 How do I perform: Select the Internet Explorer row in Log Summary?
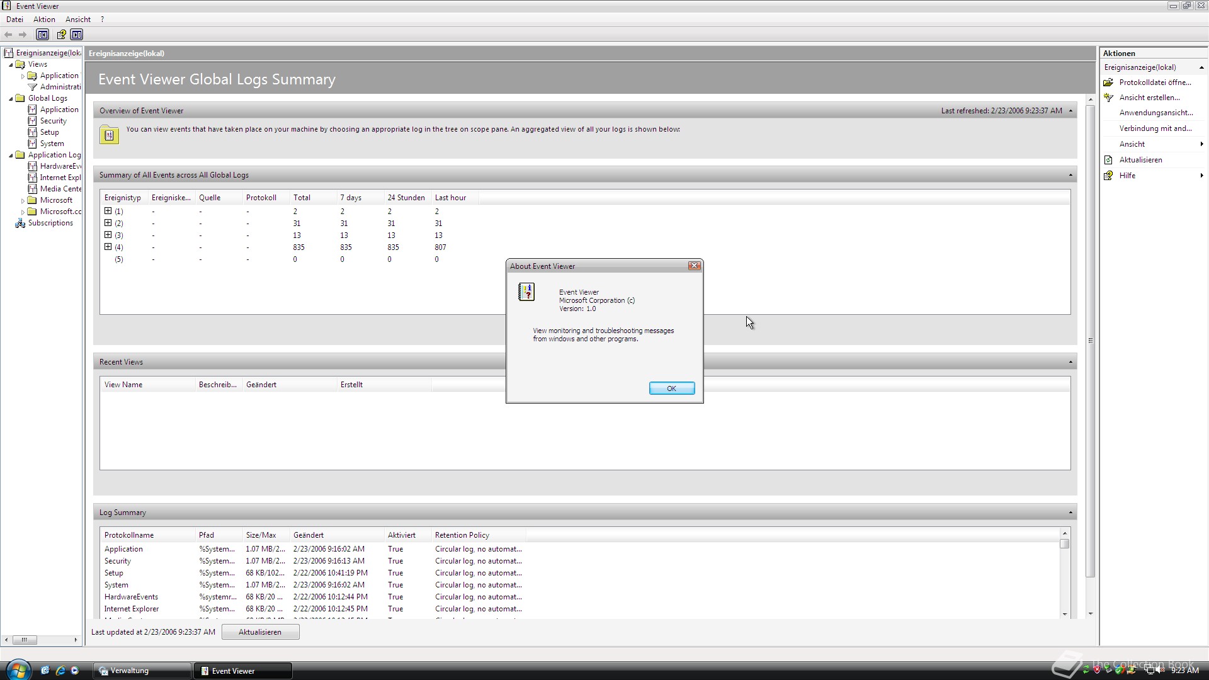tap(313, 609)
